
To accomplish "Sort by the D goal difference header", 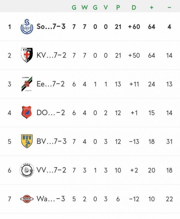I will pyautogui.click(x=134, y=7).
